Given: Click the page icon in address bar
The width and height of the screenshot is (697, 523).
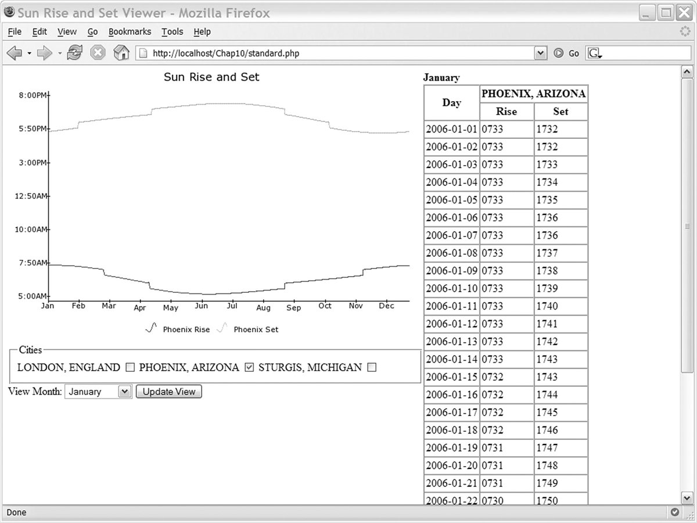Looking at the screenshot, I should [142, 53].
